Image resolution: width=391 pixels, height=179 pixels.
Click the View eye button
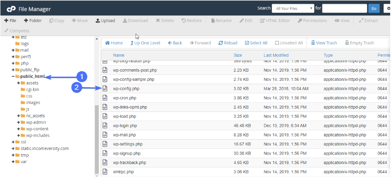(342, 21)
